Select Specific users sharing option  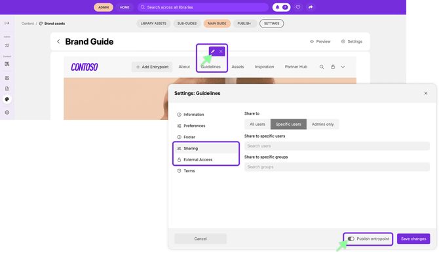[x=288, y=124]
